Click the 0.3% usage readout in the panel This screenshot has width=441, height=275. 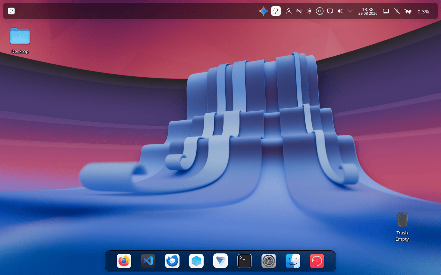pyautogui.click(x=423, y=11)
